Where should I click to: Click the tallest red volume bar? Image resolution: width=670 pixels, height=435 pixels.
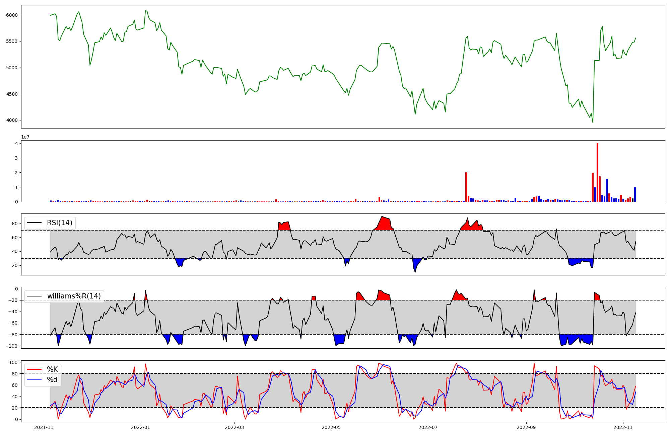coord(597,172)
